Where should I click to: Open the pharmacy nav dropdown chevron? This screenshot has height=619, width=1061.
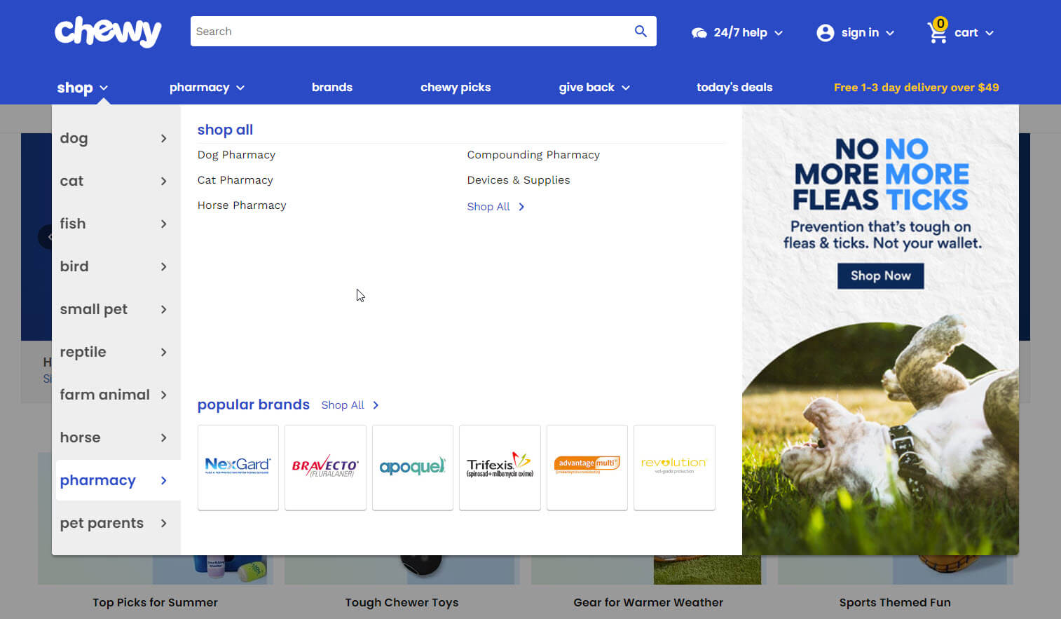240,88
